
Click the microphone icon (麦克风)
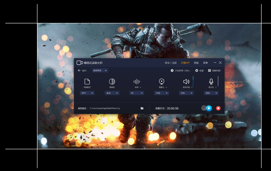coord(211,82)
